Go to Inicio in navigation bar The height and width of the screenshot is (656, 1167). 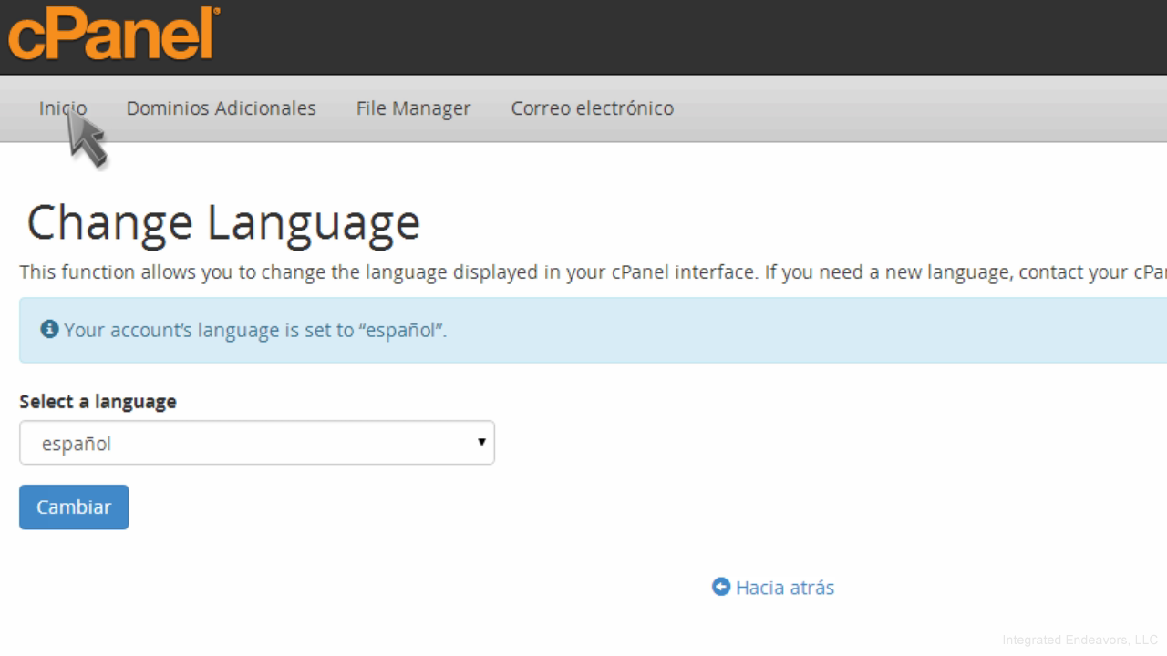(63, 108)
